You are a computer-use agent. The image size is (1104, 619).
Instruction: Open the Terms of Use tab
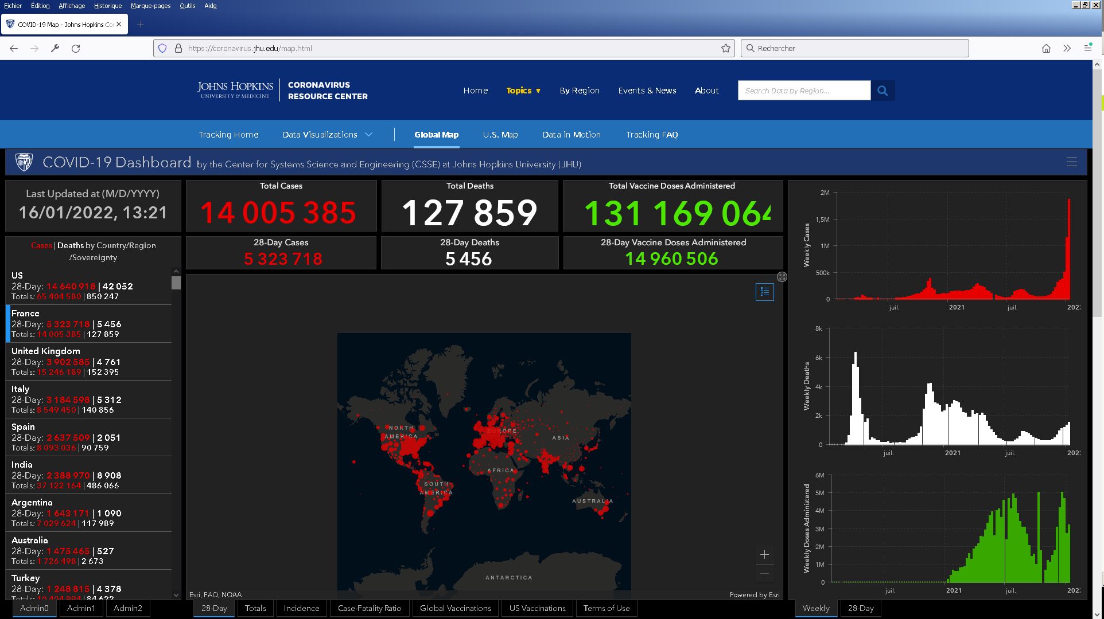(x=607, y=608)
